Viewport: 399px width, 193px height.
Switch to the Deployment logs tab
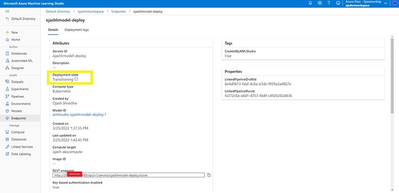(x=77, y=30)
